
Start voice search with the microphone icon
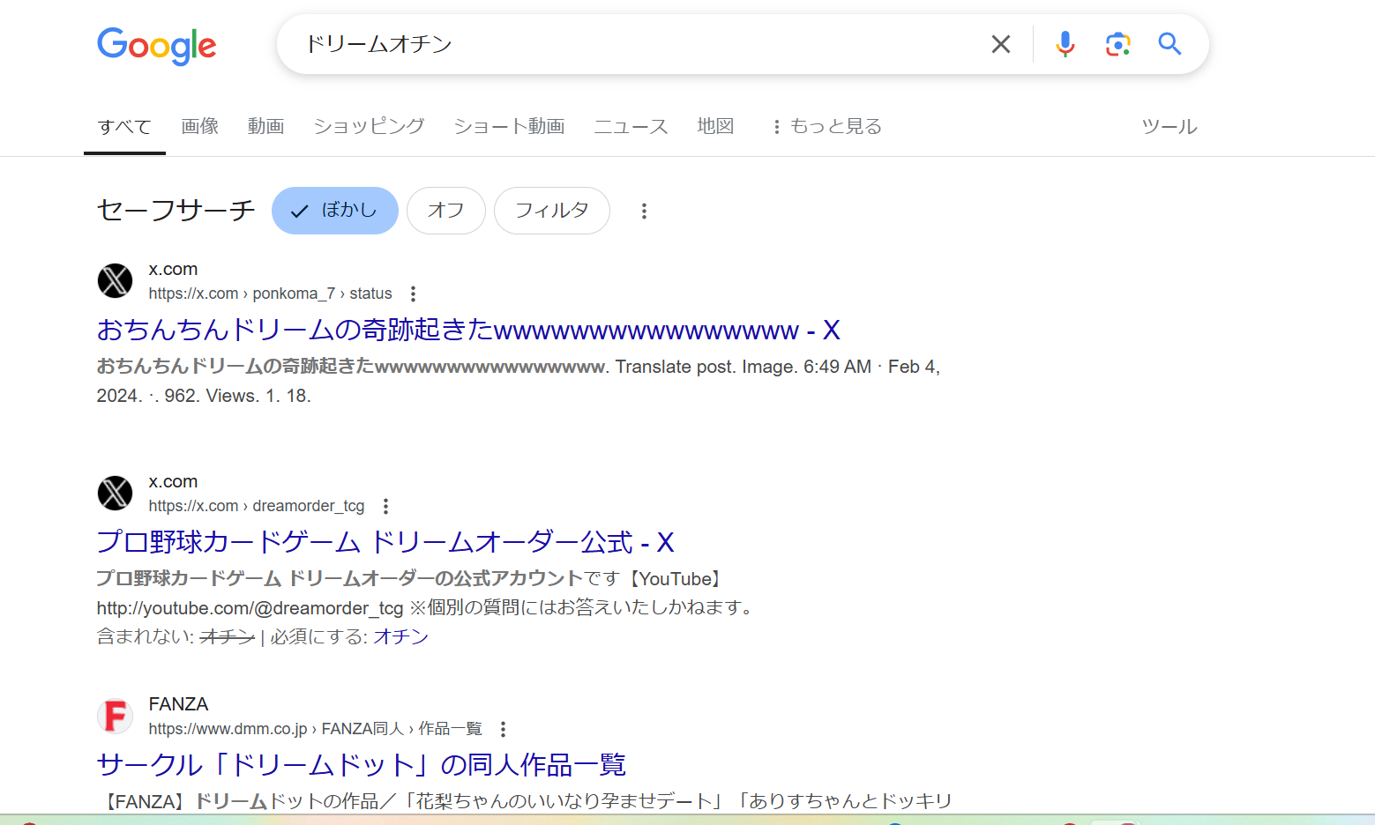[x=1065, y=44]
